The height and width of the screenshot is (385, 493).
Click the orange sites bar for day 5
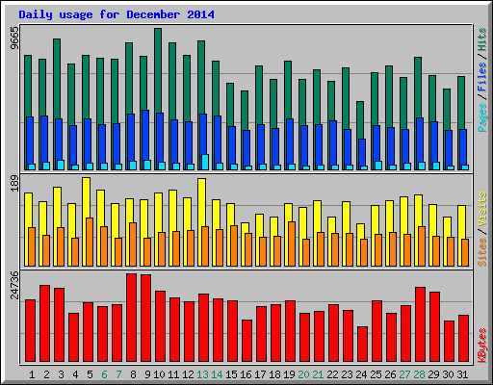(x=90, y=242)
